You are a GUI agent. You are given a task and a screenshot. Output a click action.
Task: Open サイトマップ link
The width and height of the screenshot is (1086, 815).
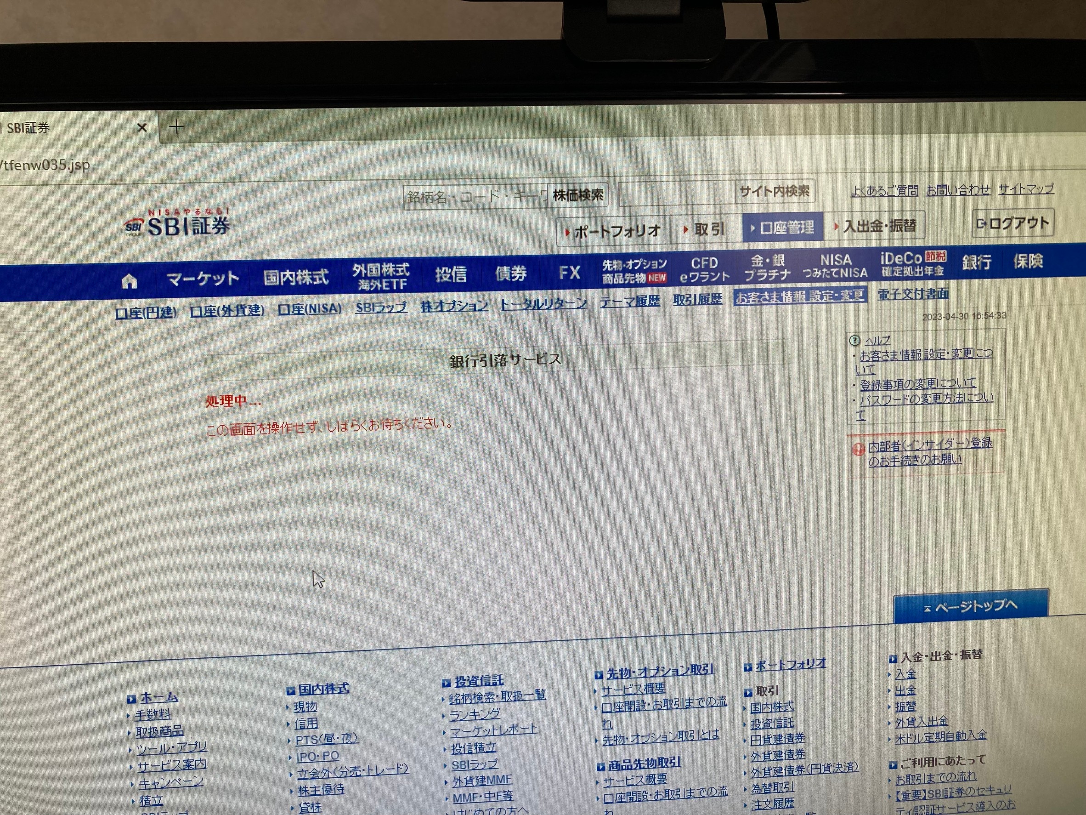1026,188
